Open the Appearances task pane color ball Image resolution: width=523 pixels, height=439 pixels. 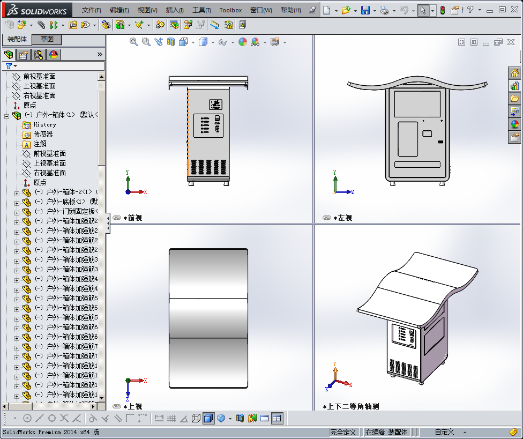514,124
